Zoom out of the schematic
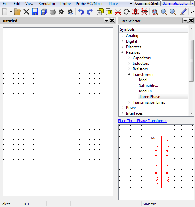 coord(164,12)
